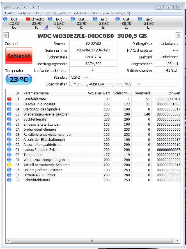Click the Übertragungsmodus field SATA/600
Image resolution: width=186 pixels, height=249 pixels.
(93, 64)
